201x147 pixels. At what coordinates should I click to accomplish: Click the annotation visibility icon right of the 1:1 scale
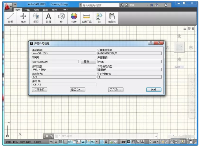[x=162, y=142]
